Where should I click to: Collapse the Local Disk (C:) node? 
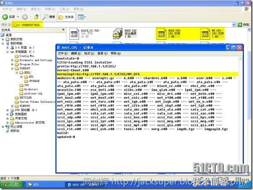coord(7,52)
